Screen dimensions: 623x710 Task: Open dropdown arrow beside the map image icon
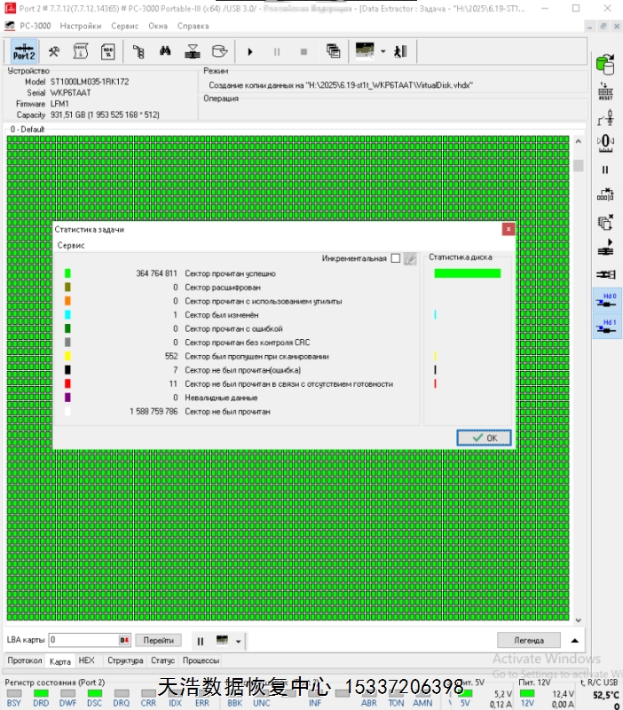coord(382,51)
